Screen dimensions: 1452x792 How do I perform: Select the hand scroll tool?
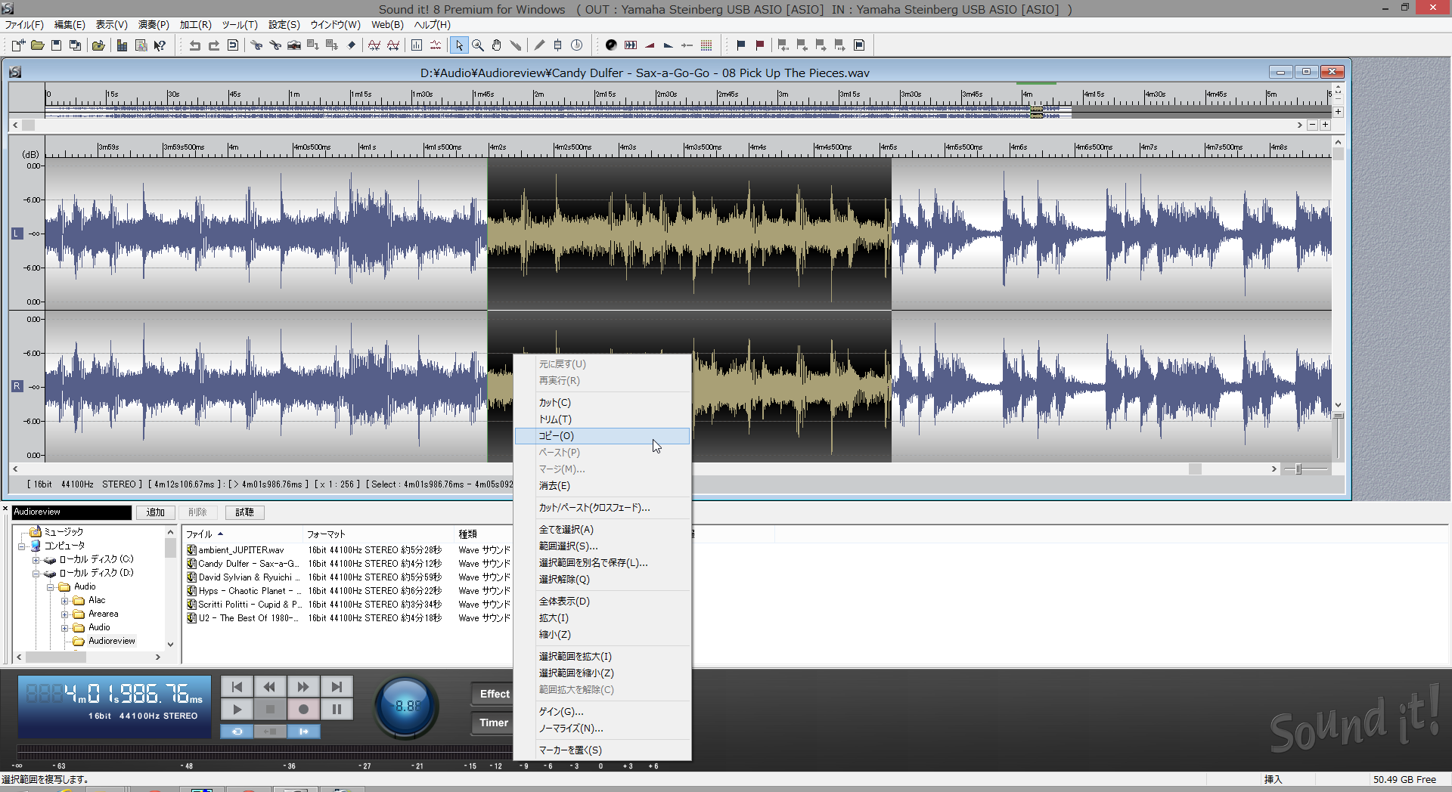coord(497,45)
